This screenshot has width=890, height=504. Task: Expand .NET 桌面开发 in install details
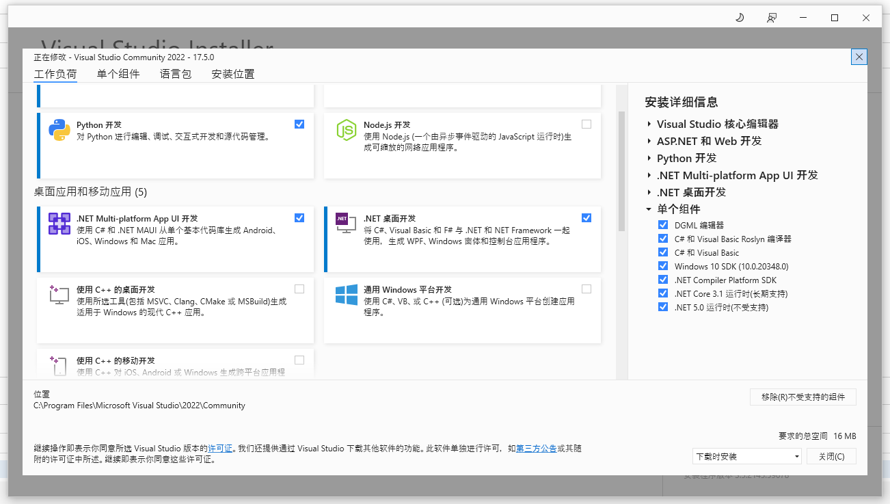click(x=649, y=193)
